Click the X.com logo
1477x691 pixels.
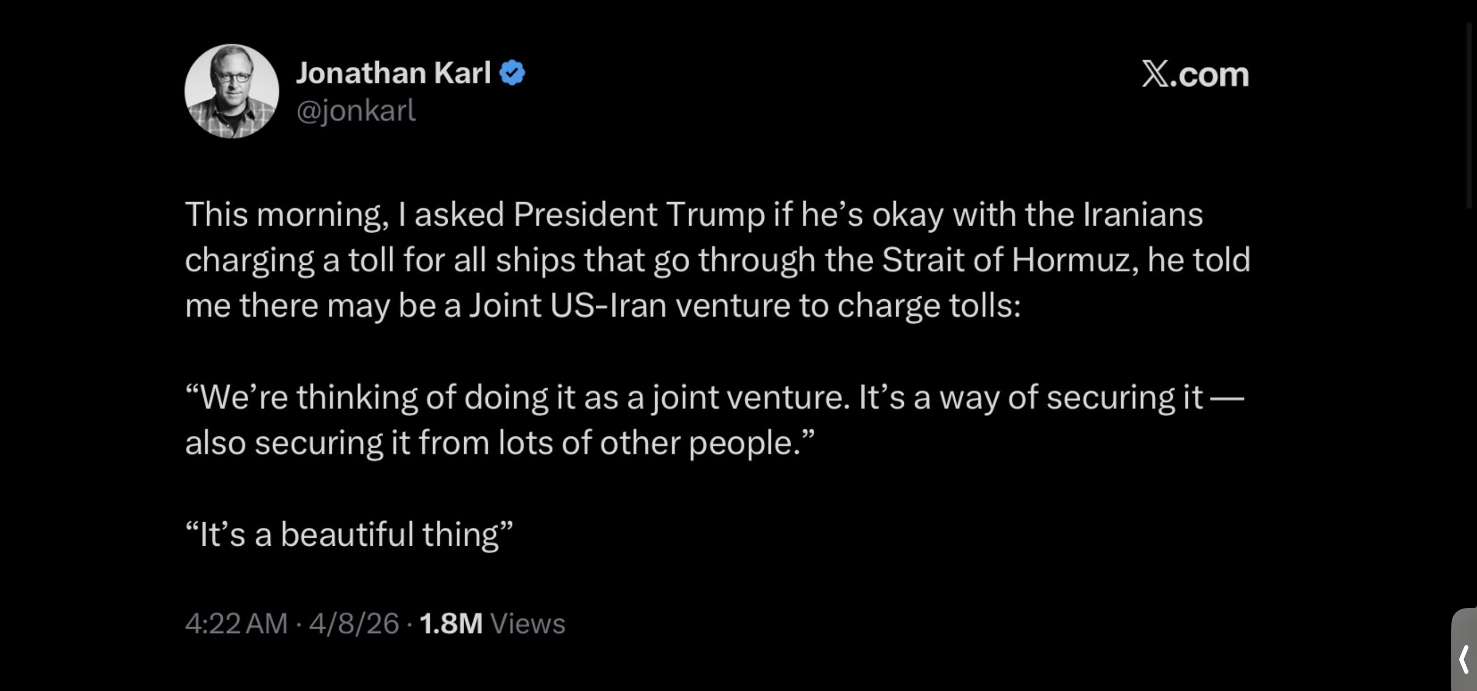pos(1195,75)
